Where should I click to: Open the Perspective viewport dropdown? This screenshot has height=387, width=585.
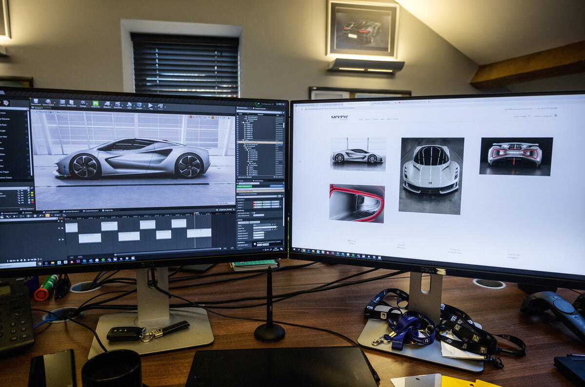pos(42,112)
